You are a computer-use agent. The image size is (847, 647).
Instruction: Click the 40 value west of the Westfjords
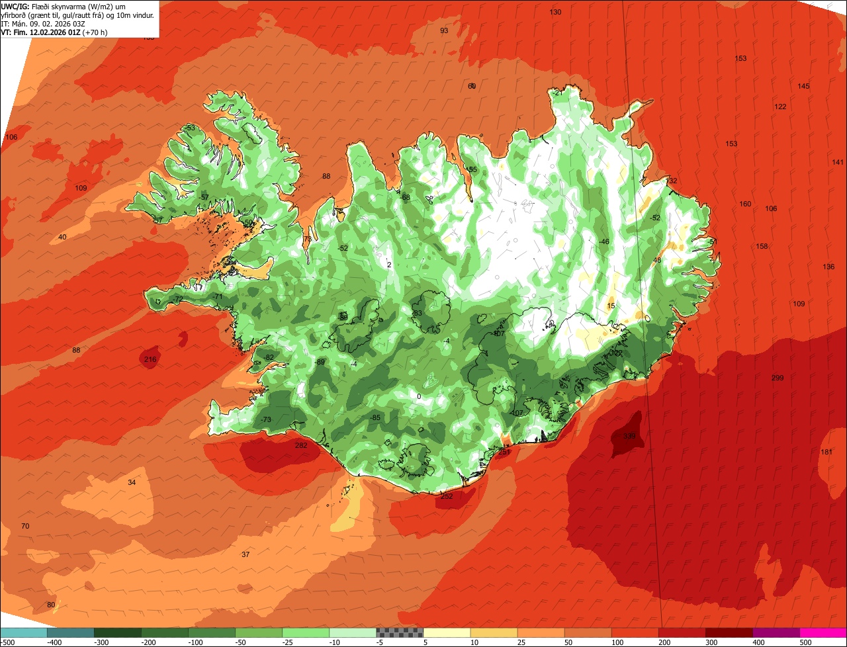point(62,237)
